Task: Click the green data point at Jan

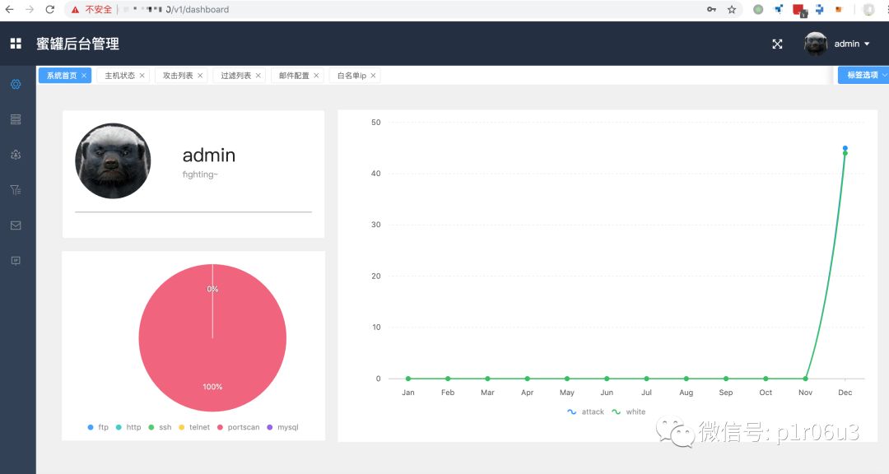Action: (408, 379)
